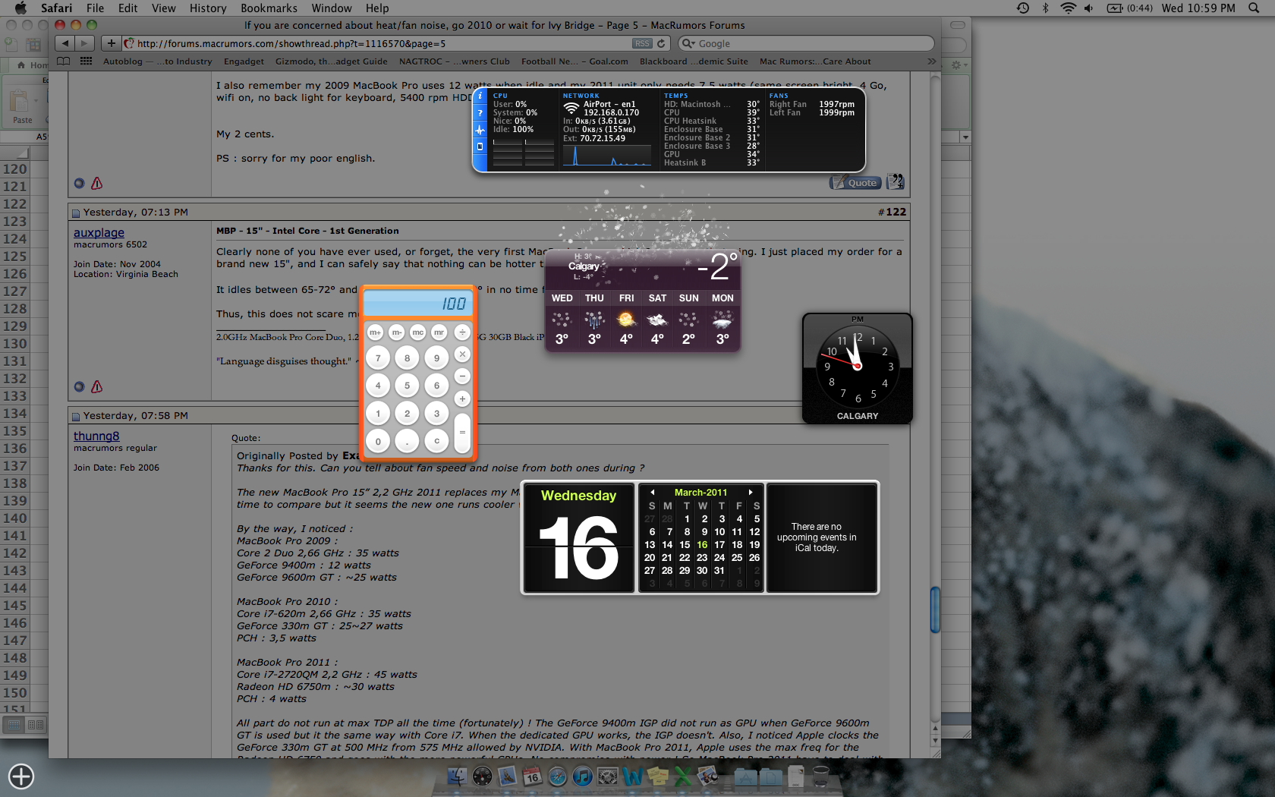Go forward with Safari's forward arrow
Viewport: 1275px width, 797px height.
pos(85,43)
